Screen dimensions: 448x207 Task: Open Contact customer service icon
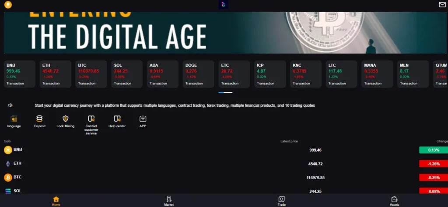pos(91,119)
